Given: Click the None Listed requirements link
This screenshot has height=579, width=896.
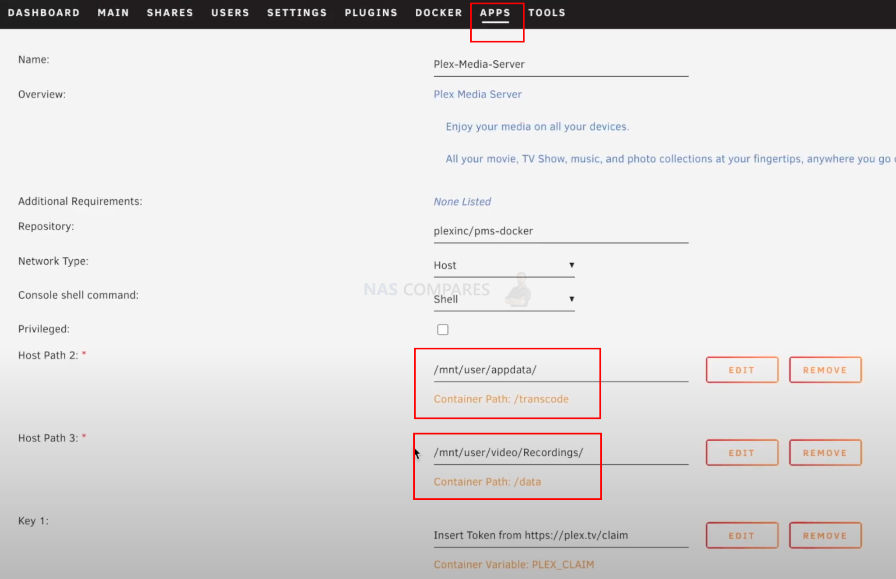Looking at the screenshot, I should [x=462, y=202].
